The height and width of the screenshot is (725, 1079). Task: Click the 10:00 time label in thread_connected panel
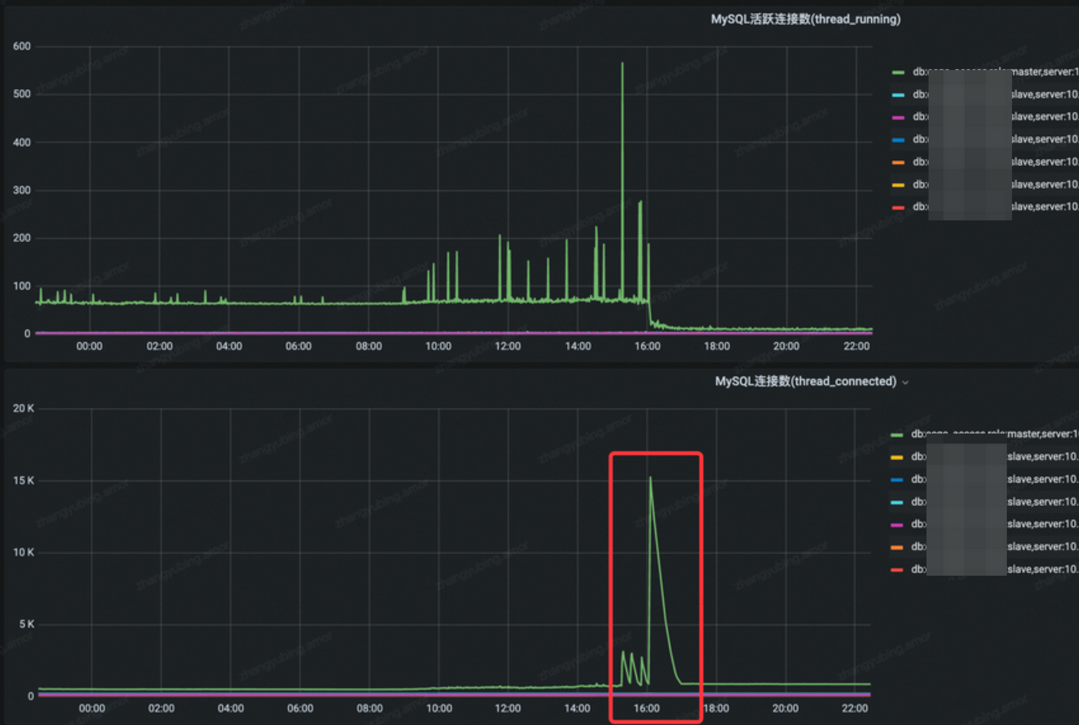tap(439, 709)
